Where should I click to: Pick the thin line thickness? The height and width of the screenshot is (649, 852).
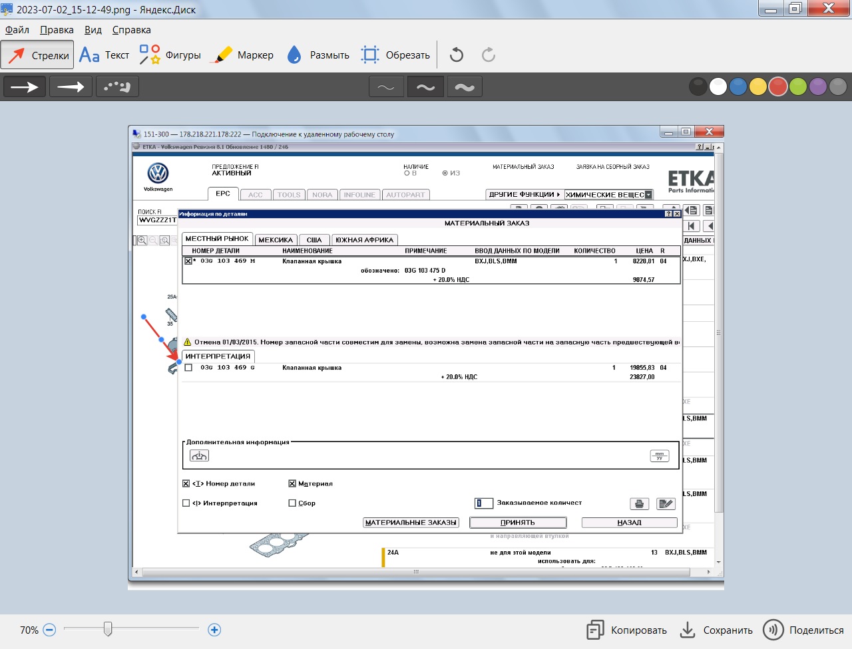pos(386,87)
